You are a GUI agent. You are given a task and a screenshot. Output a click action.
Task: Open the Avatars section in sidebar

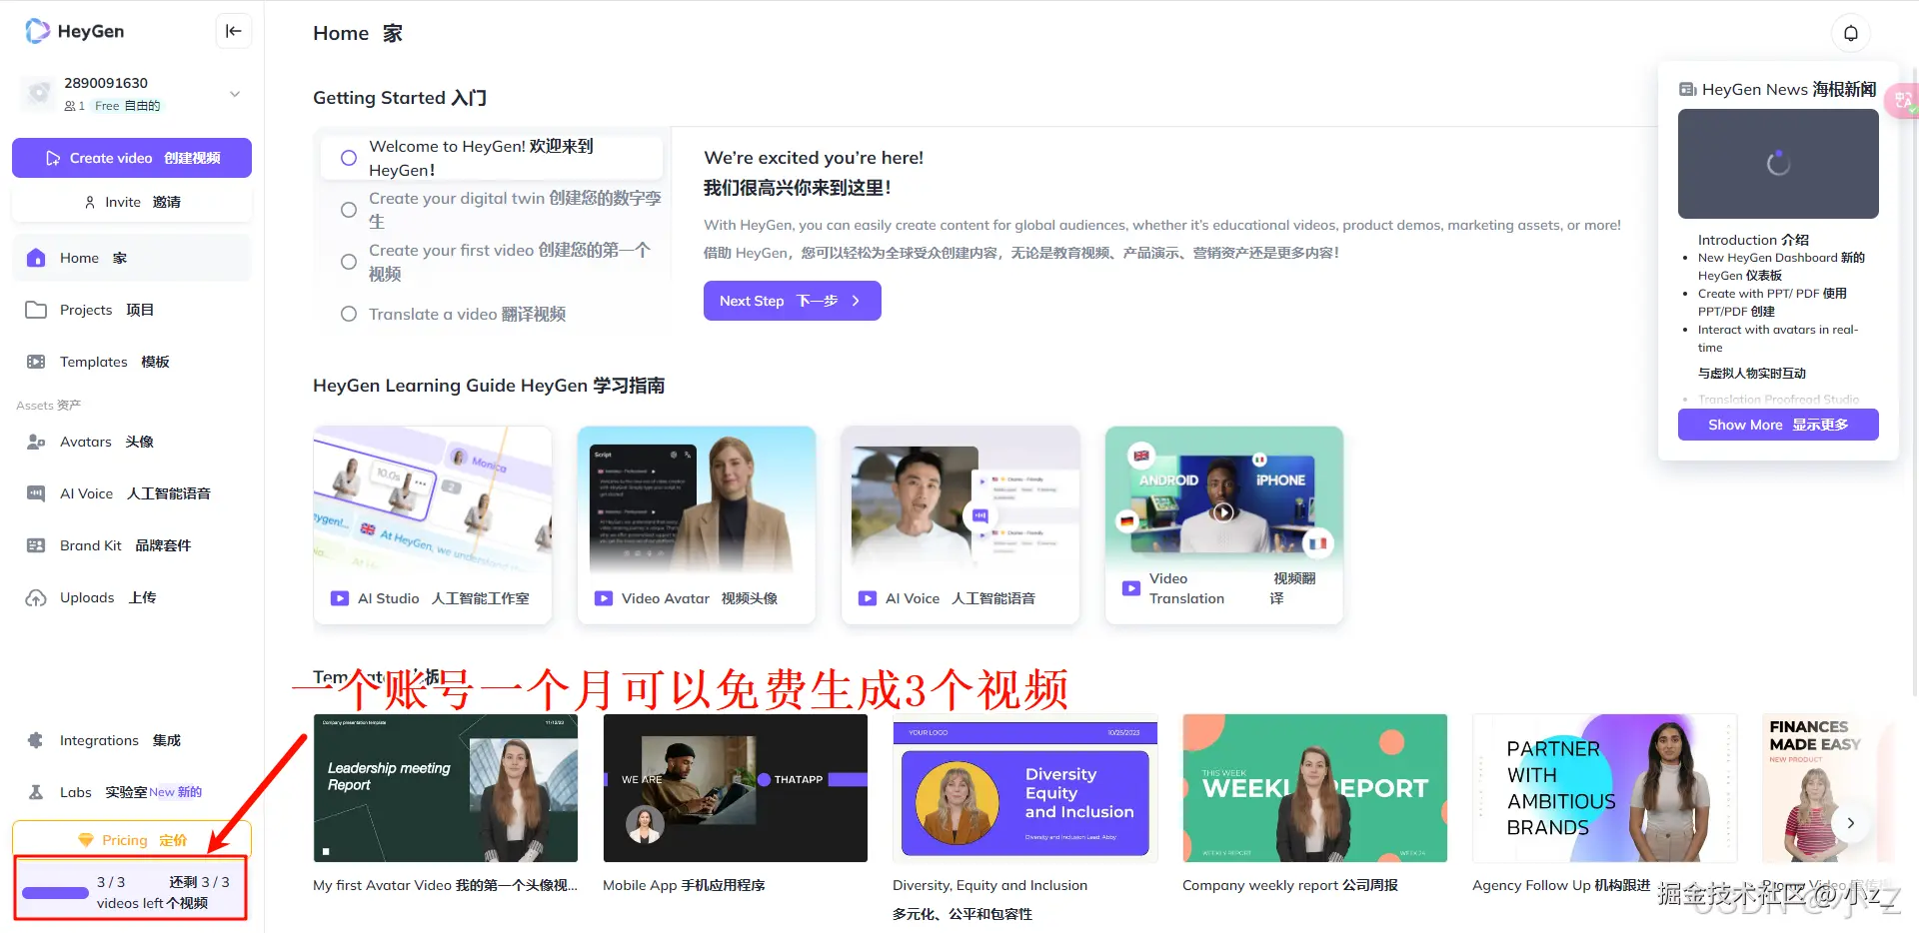(85, 442)
